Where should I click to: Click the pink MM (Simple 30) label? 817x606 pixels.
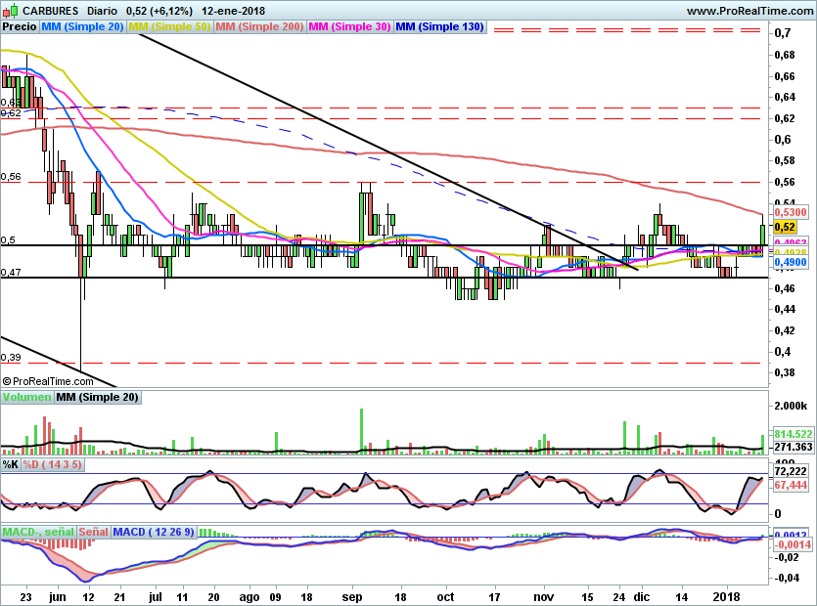tap(349, 27)
